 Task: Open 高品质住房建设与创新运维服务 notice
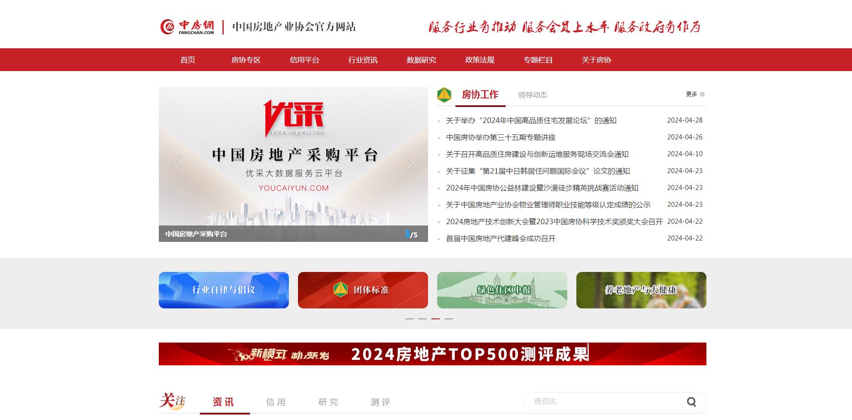pos(537,154)
